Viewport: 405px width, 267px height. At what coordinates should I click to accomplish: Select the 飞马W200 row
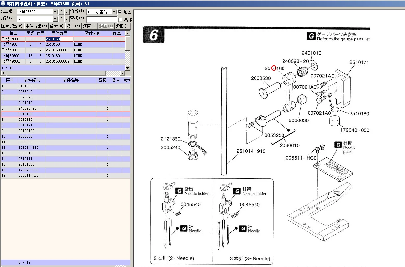(63, 44)
